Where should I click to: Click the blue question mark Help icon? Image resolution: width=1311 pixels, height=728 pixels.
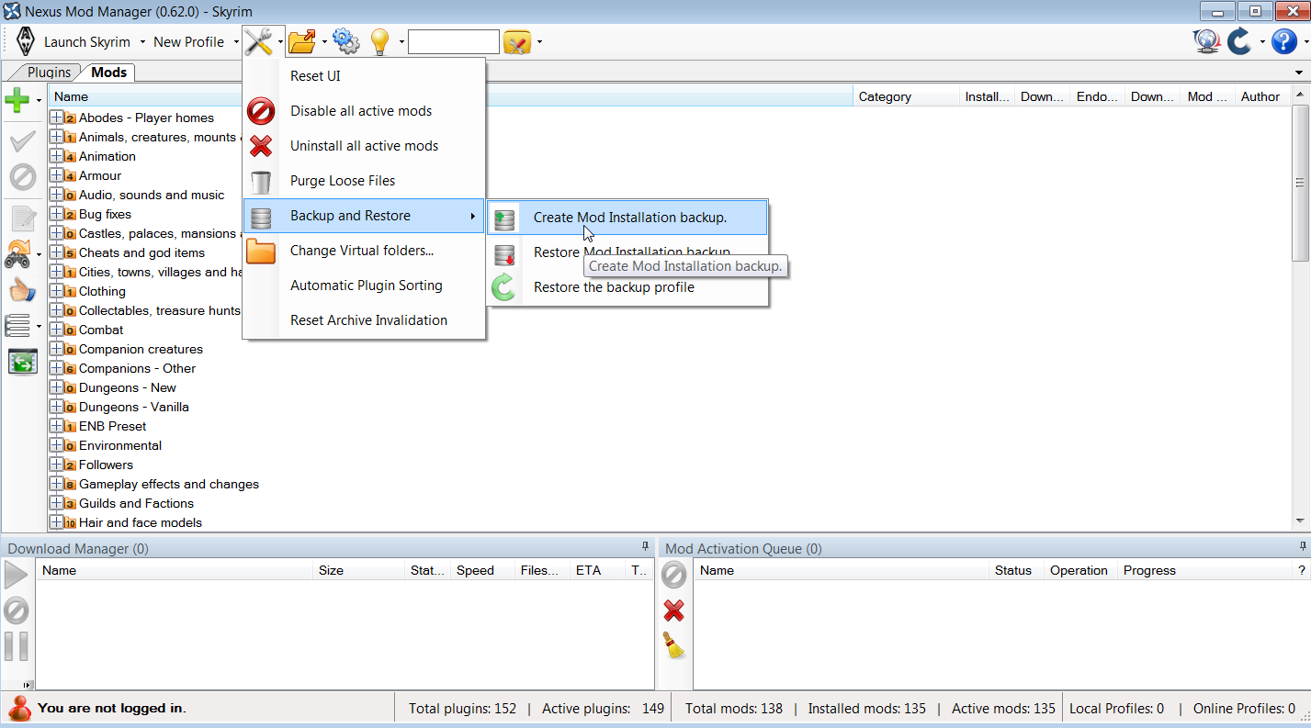pos(1283,41)
